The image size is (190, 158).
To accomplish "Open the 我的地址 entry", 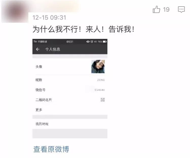I will click(70, 124).
